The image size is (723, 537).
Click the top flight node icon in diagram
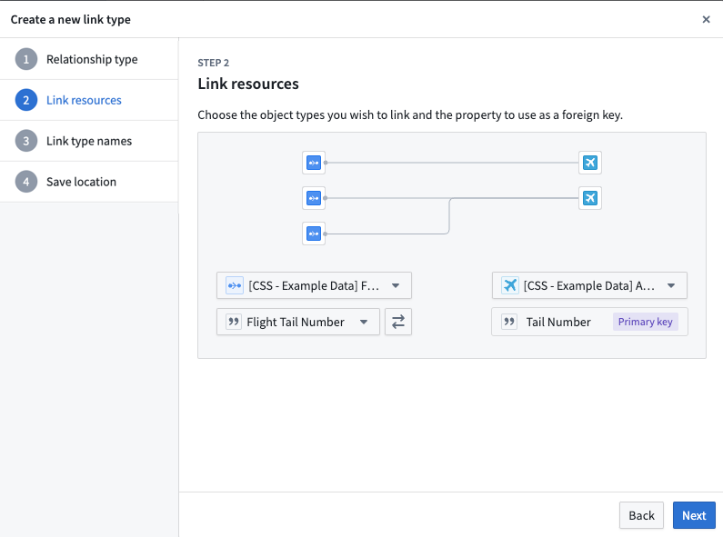(314, 163)
